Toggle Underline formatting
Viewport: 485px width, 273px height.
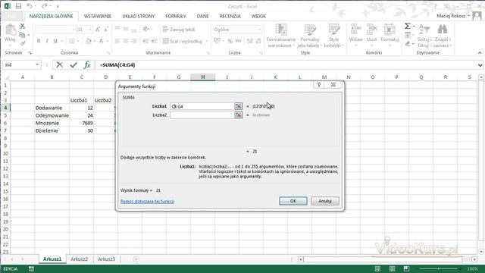[55, 41]
